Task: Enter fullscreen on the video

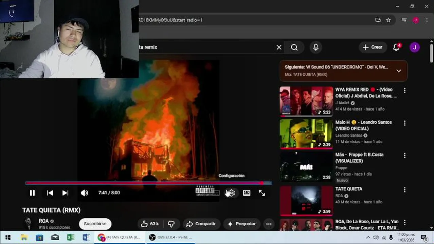Action: pyautogui.click(x=262, y=193)
